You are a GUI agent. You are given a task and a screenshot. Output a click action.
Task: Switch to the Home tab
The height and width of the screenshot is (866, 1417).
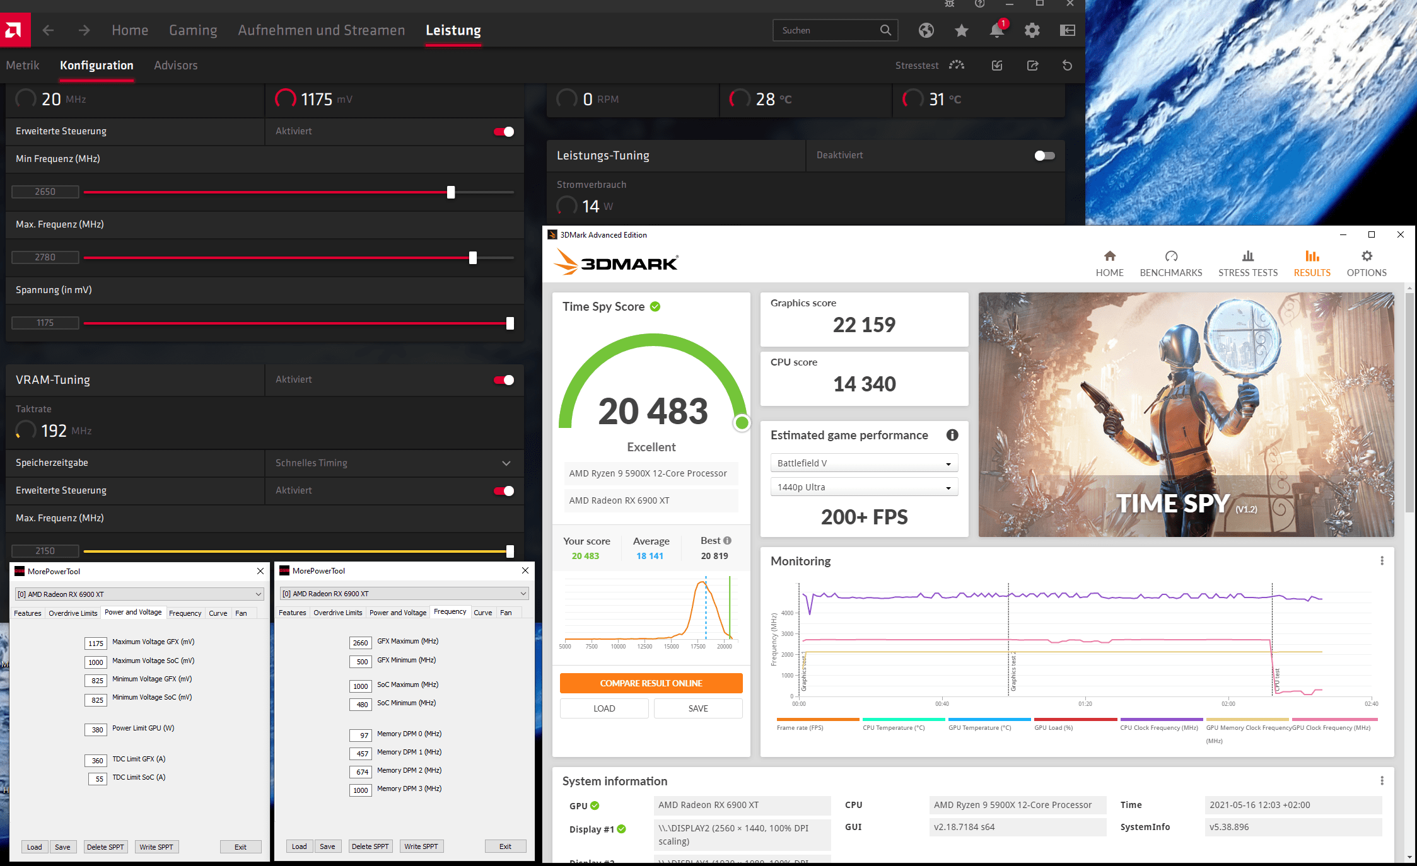(130, 30)
